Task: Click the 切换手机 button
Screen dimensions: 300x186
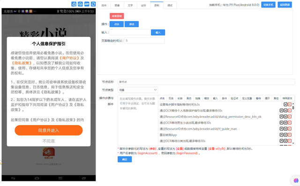Action: tap(268, 5)
